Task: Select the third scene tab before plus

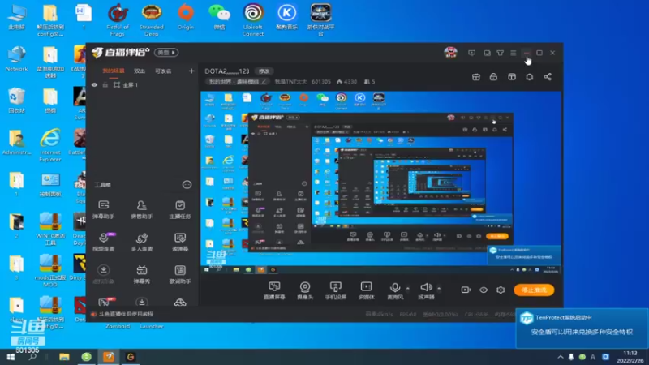Action: click(x=163, y=71)
